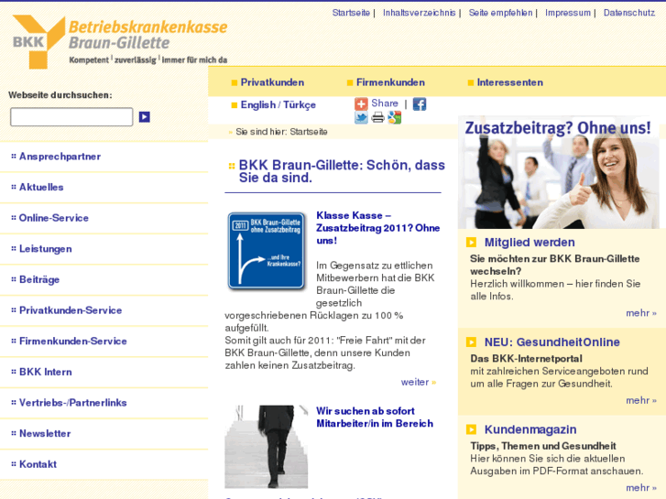Screen dimensions: 666x499
Task: Open the Datenschutz page
Action: 629,13
